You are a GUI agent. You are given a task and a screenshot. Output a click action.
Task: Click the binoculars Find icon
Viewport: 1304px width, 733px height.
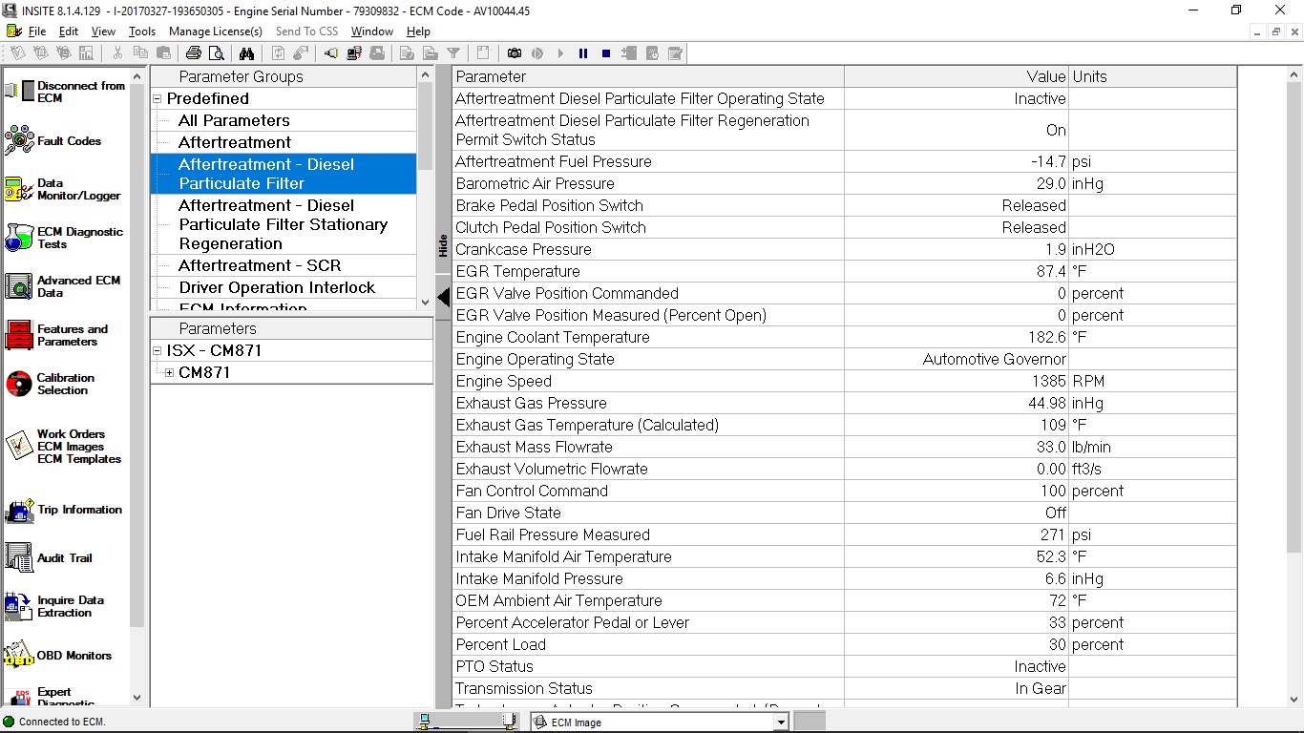(x=246, y=53)
